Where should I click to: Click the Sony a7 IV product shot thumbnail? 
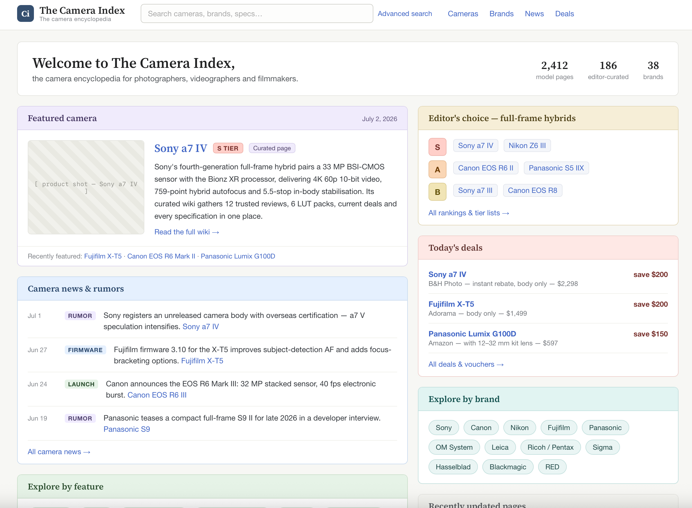[86, 187]
